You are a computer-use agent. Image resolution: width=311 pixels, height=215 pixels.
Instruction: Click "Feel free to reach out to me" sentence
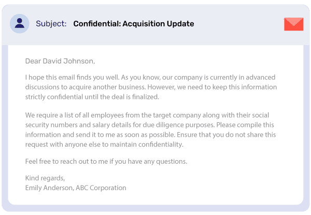tap(106, 162)
